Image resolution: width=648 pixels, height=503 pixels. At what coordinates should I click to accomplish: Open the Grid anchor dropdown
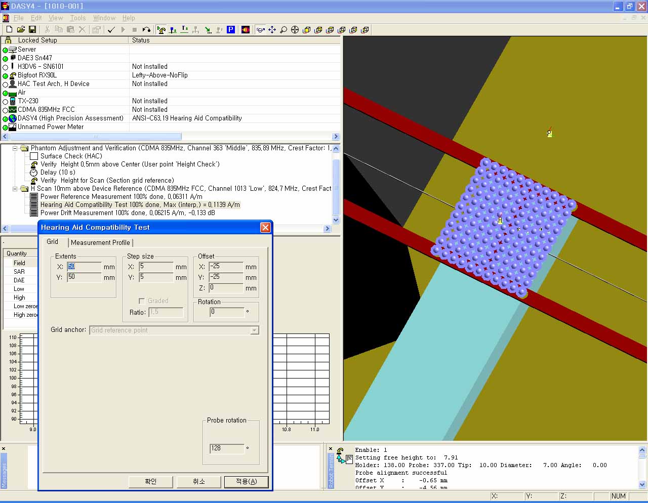point(255,330)
